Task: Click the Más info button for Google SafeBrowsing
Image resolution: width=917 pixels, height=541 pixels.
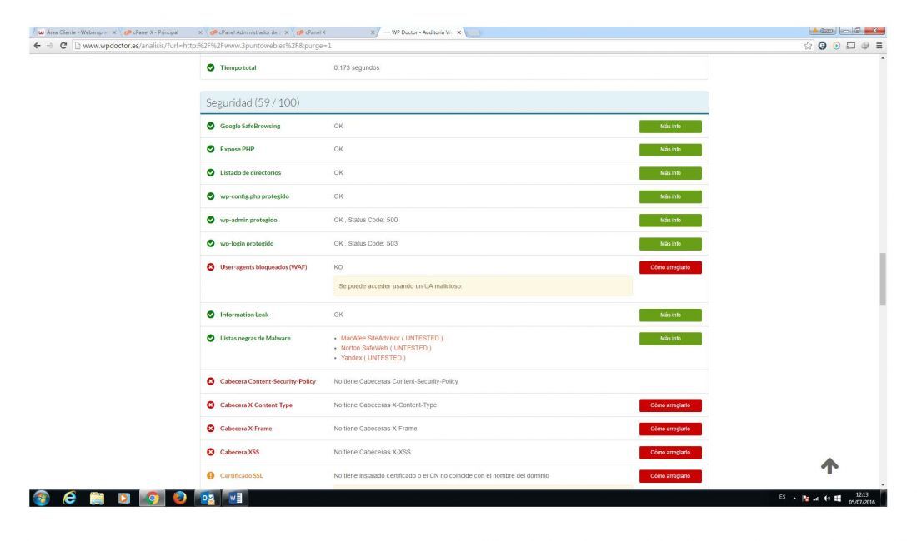Action: [670, 126]
